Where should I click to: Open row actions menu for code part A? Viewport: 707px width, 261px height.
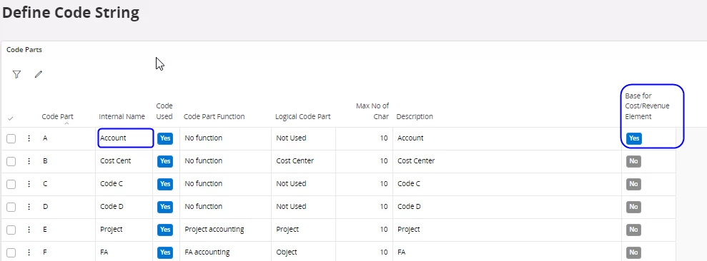(x=29, y=138)
